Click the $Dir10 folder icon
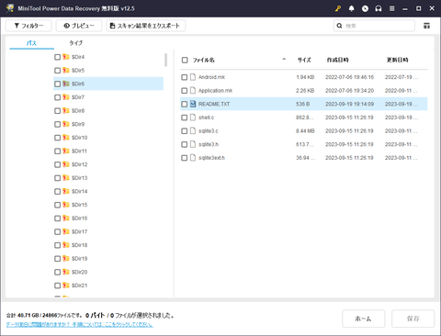 tap(66, 138)
